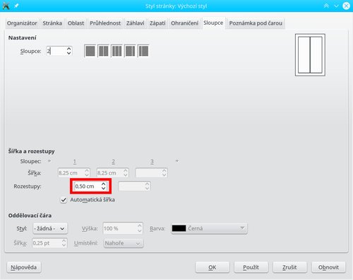Image resolution: width=353 pixels, height=280 pixels.
Task: Confirm with the OK button
Action: 213,267
